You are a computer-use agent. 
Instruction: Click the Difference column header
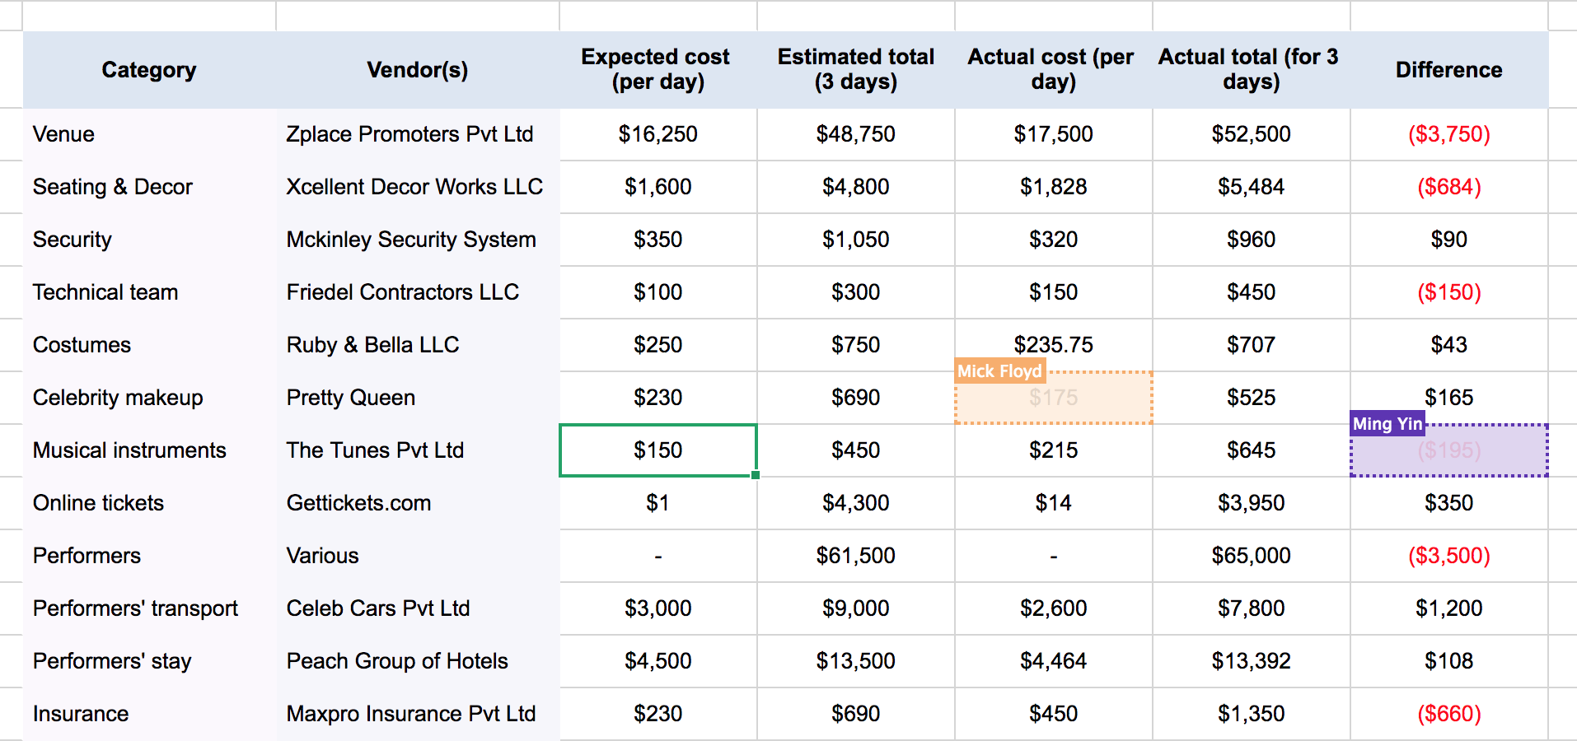coord(1448,70)
